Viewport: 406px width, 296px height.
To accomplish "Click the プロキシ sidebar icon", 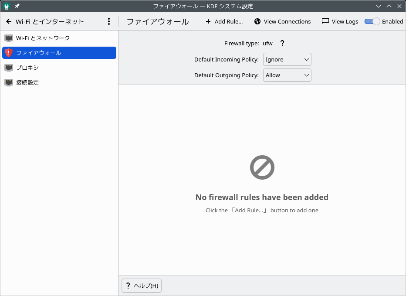I will point(9,68).
